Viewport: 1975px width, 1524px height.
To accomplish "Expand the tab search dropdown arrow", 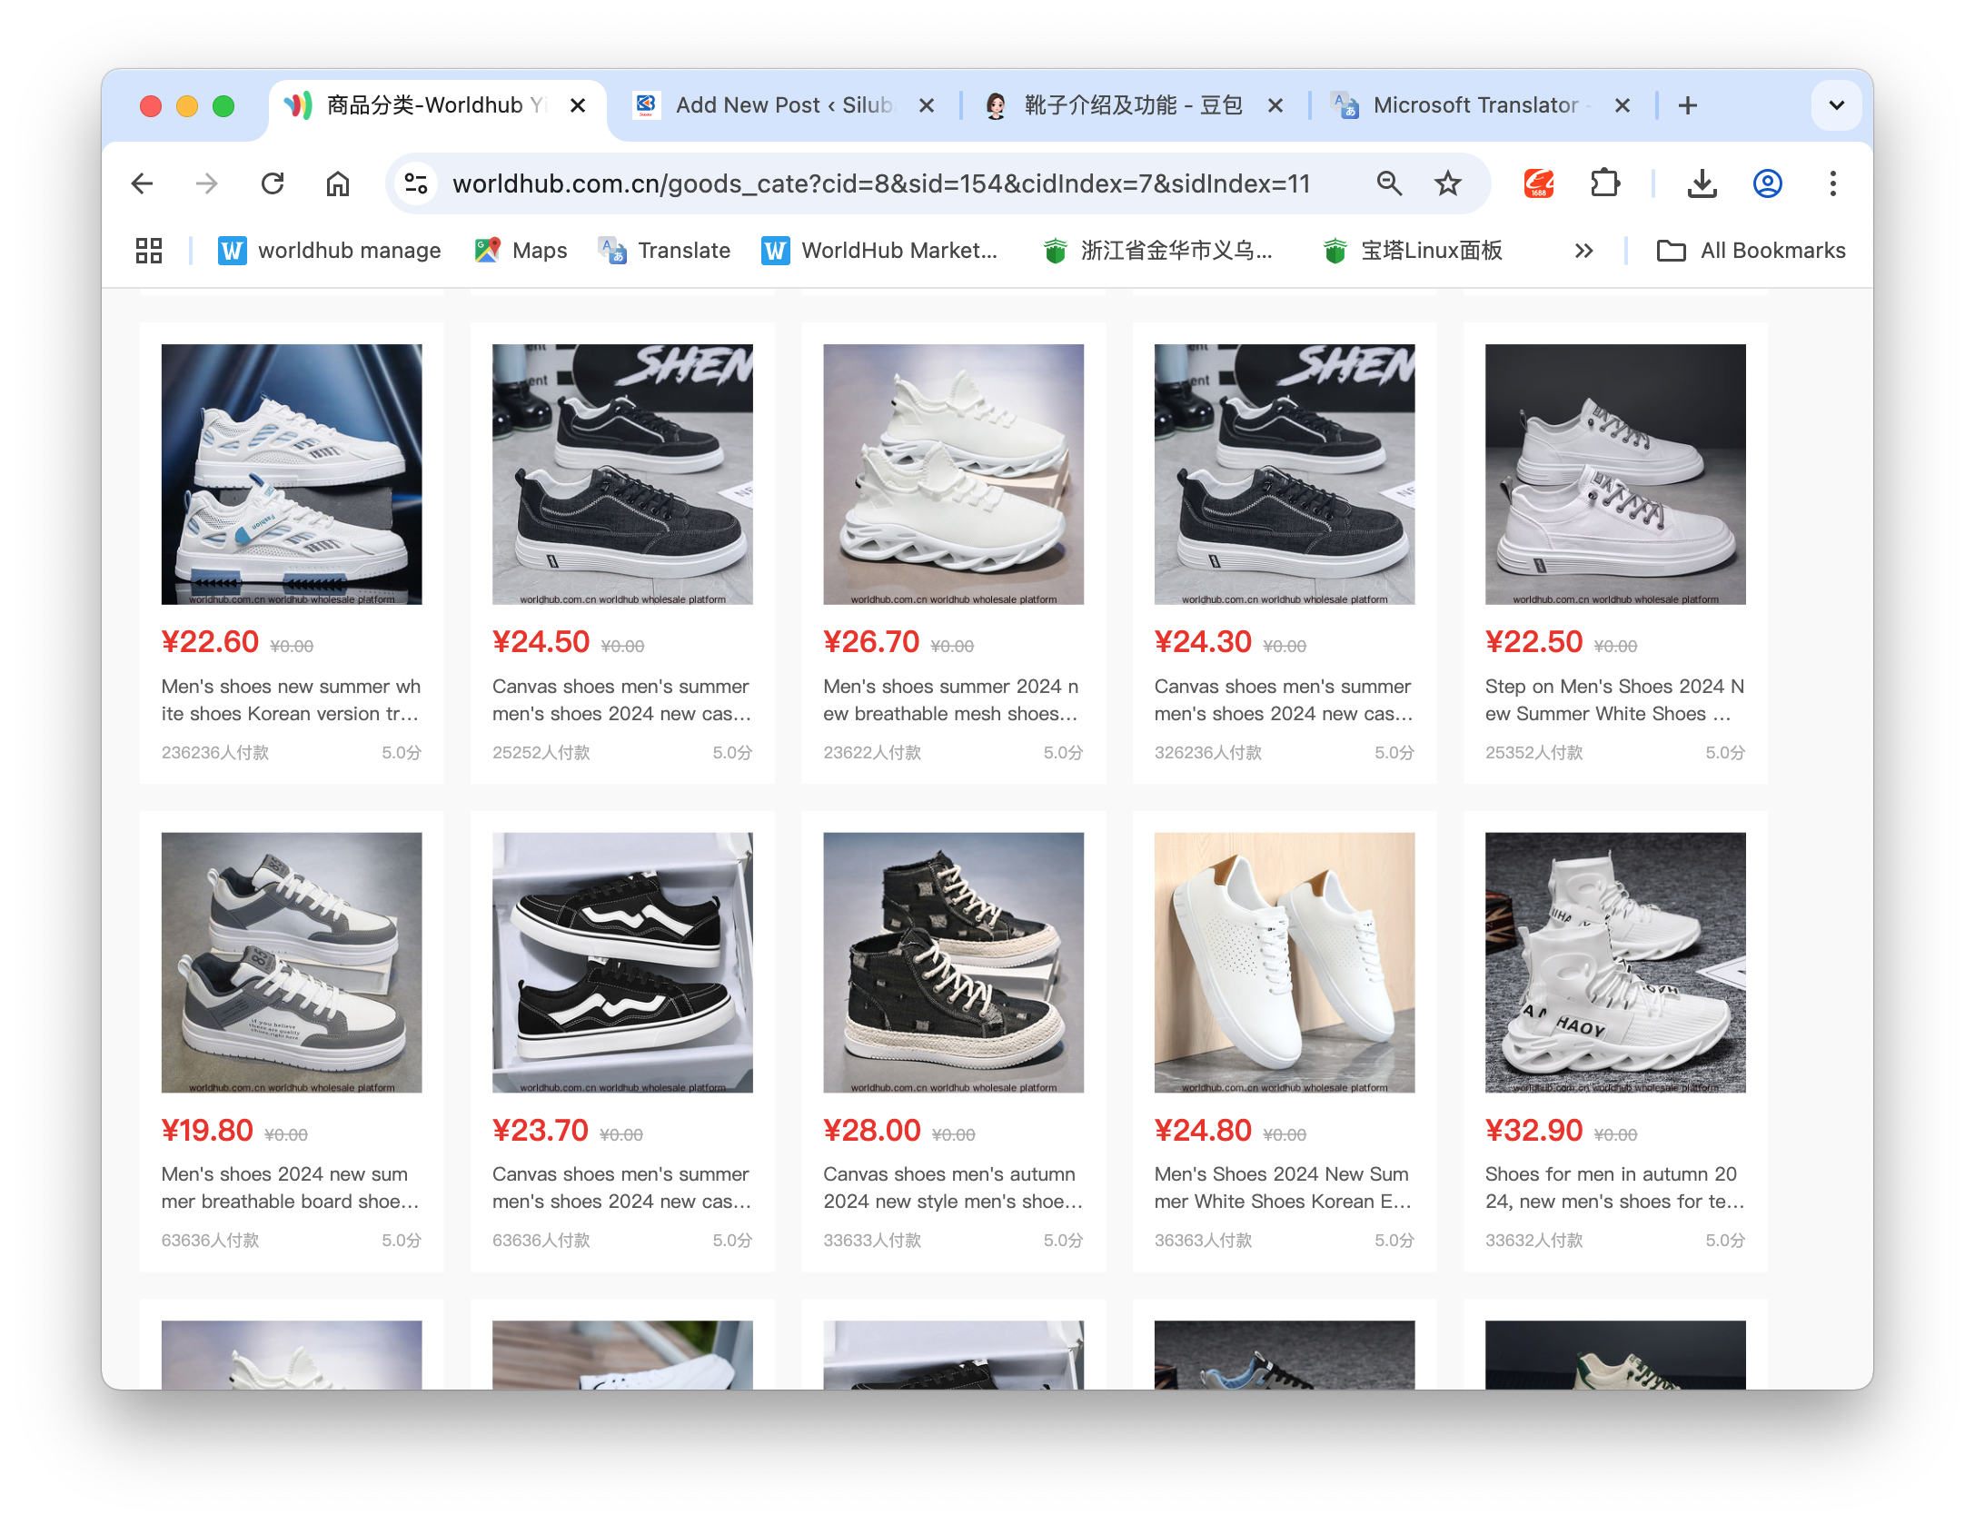I will pos(1836,105).
